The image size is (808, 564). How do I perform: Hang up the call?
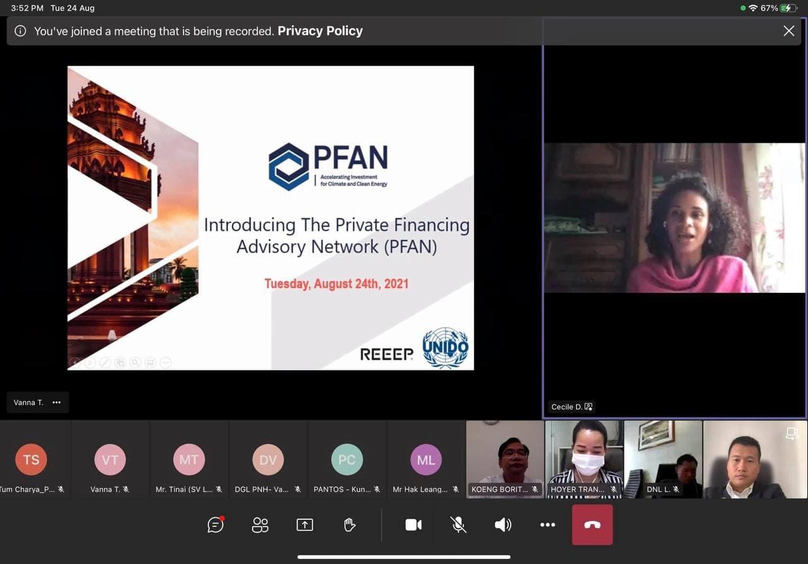point(592,524)
